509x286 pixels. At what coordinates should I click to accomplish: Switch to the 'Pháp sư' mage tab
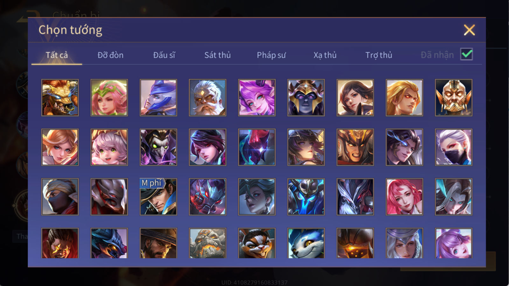[x=271, y=55]
